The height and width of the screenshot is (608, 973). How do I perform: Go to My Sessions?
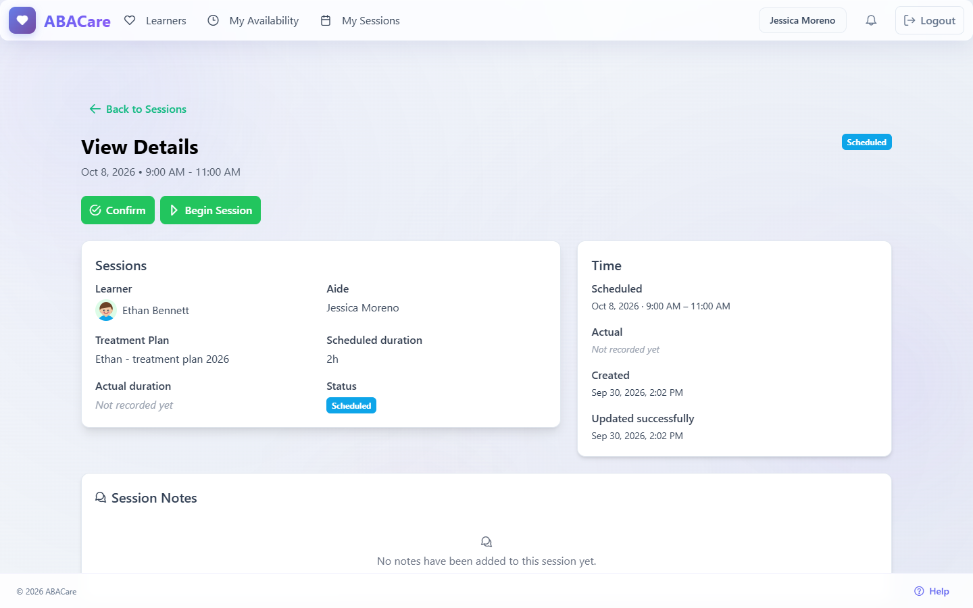370,20
